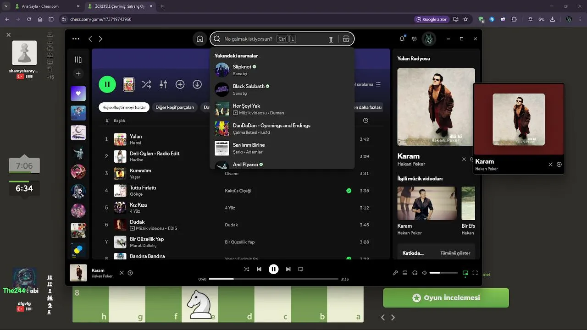This screenshot has height=330, width=587.
Task: Hide 'Karam' using X in player bar
Action: coord(122,273)
